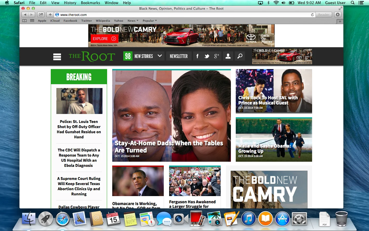
Task: Click the user profile icon in the site header
Action: pos(228,56)
